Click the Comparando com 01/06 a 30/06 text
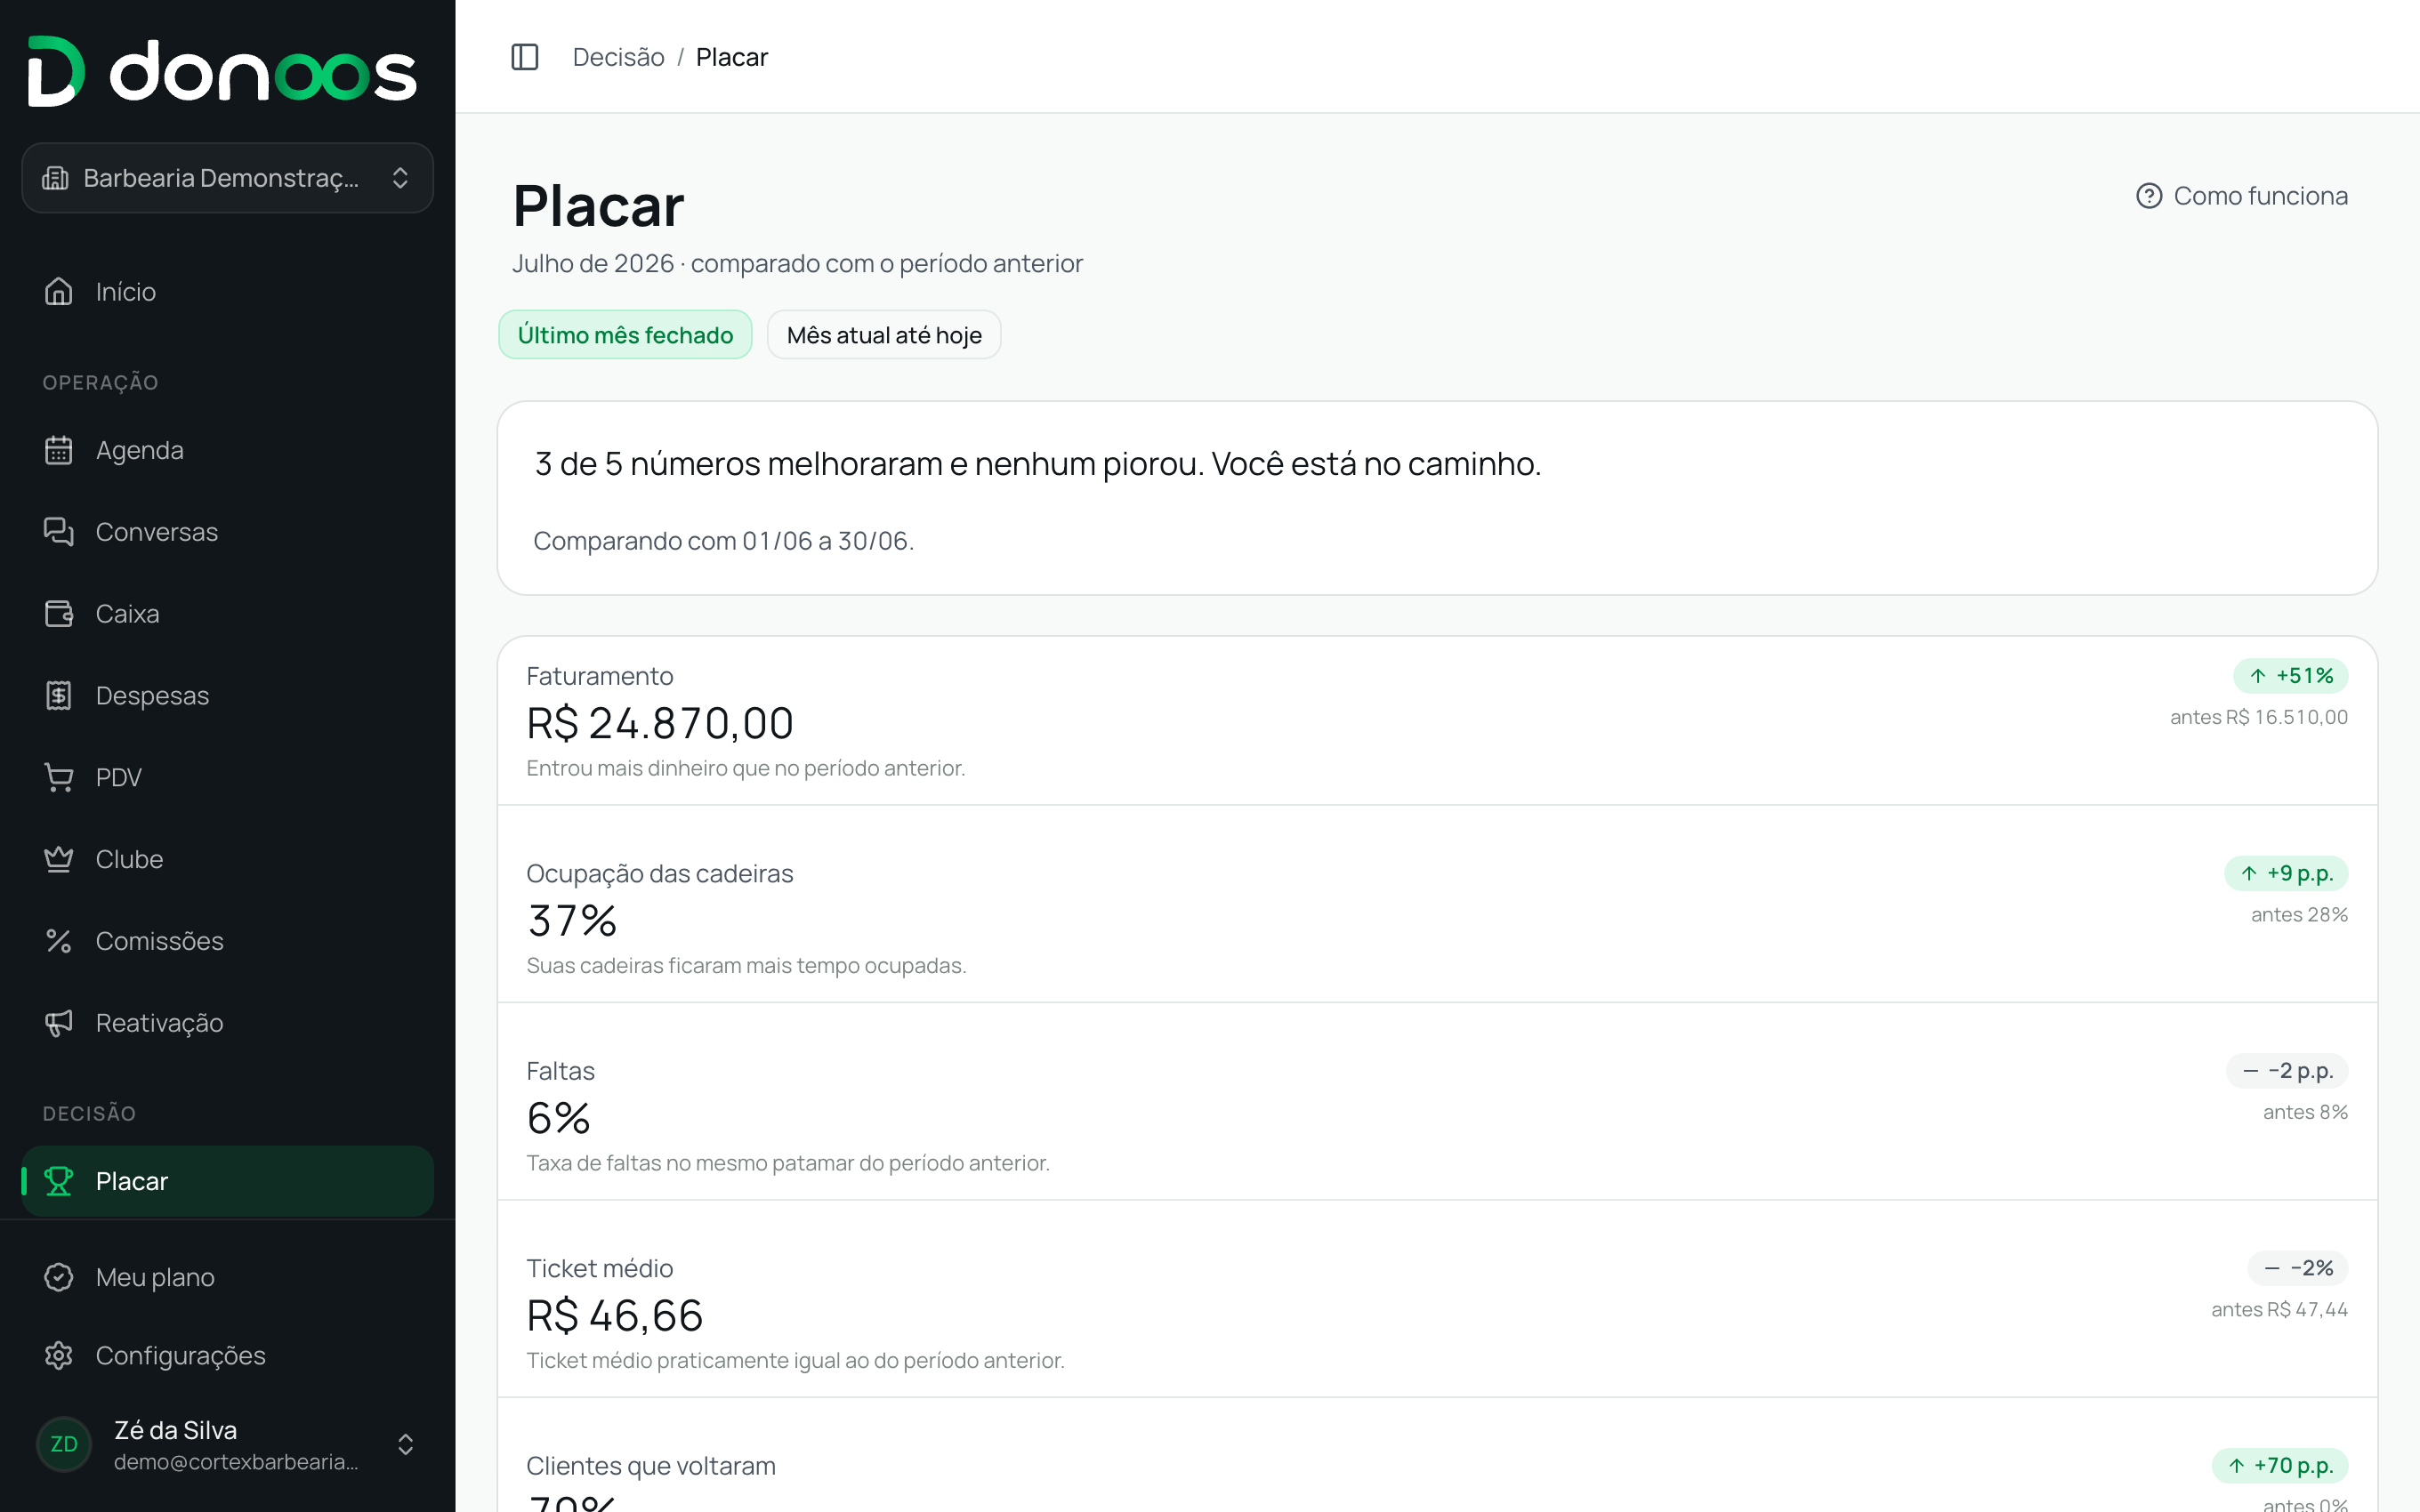The width and height of the screenshot is (2420, 1512). coord(723,541)
